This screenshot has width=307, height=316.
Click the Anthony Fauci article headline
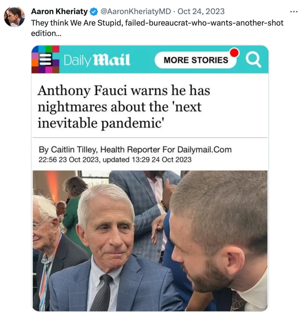click(124, 107)
